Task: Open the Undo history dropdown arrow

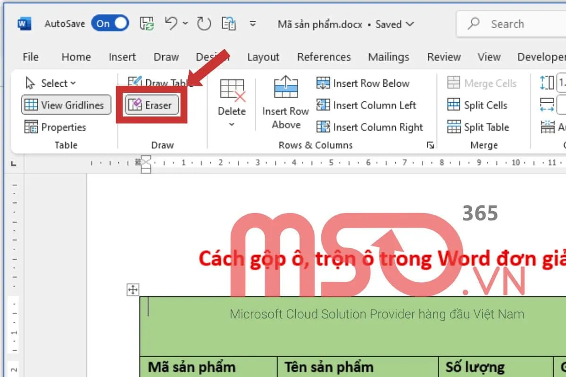Action: coord(184,24)
